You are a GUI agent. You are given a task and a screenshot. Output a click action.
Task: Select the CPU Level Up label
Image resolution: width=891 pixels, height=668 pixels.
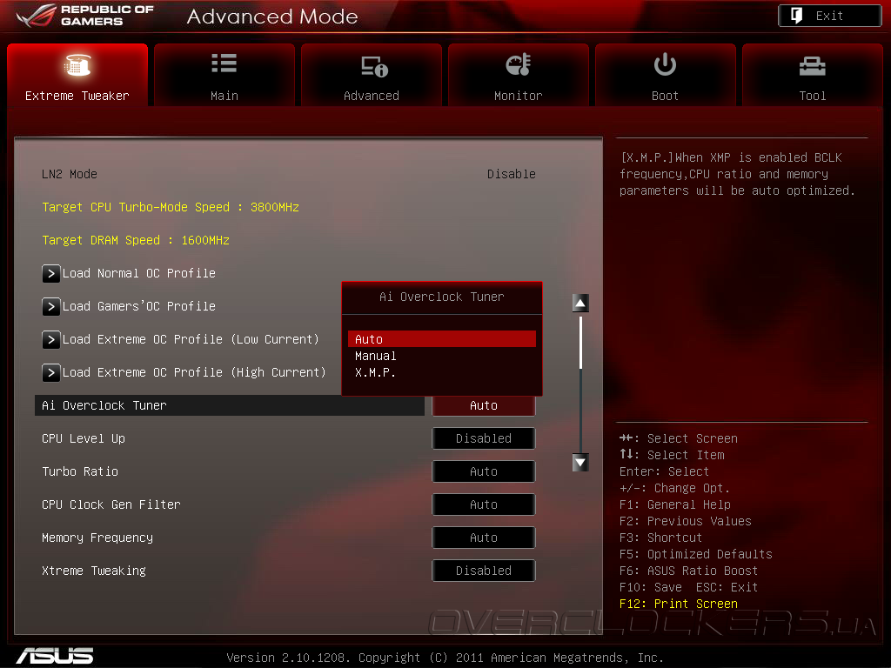84,438
